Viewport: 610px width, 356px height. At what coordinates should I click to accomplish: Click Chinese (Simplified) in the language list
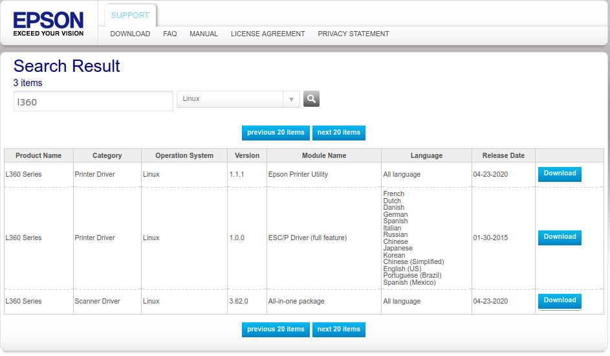click(x=413, y=262)
